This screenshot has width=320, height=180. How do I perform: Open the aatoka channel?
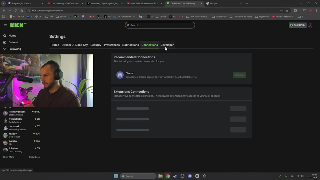click(21, 142)
